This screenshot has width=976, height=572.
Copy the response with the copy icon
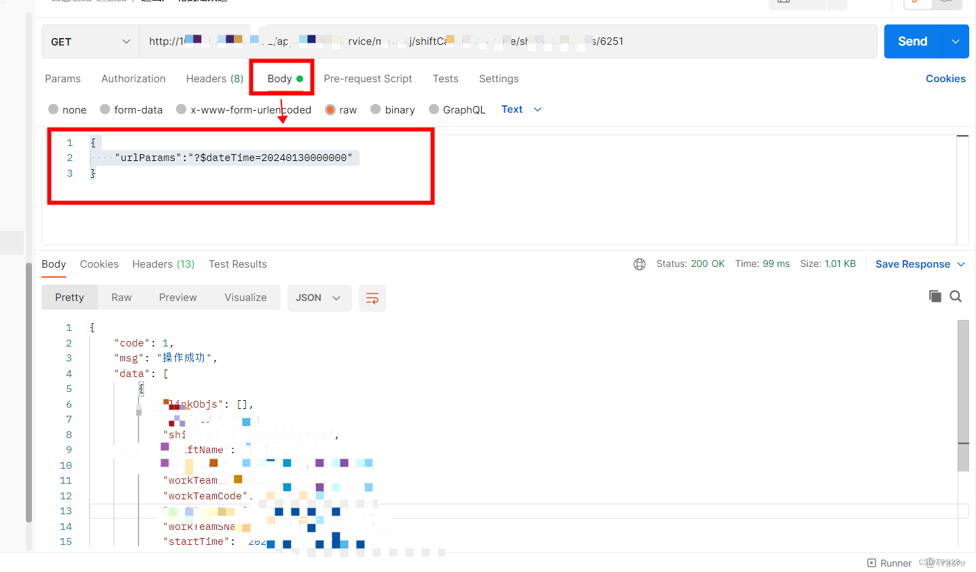tap(935, 296)
